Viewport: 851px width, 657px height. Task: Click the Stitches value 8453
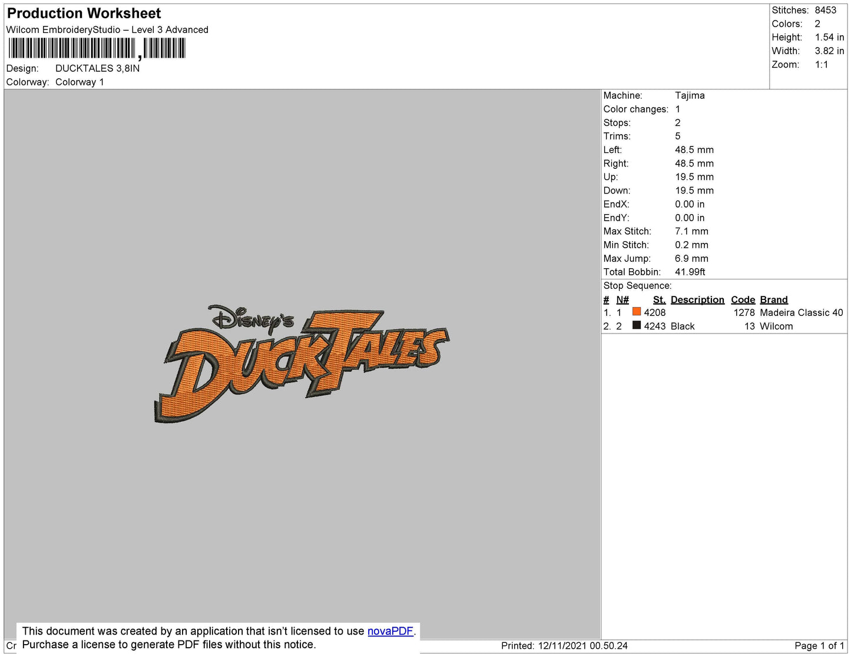825,10
